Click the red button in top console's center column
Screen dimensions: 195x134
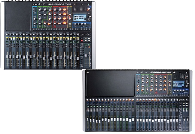coord(82,41)
